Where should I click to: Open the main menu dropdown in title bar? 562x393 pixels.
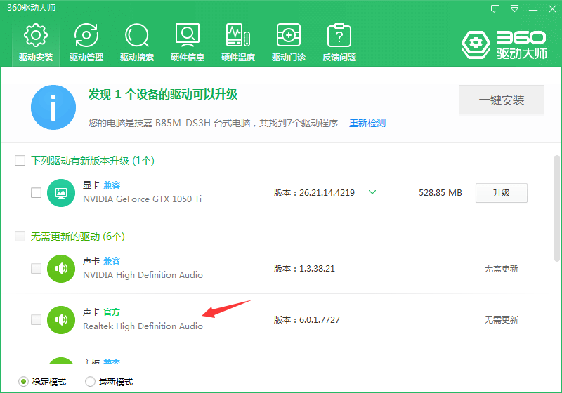click(515, 8)
